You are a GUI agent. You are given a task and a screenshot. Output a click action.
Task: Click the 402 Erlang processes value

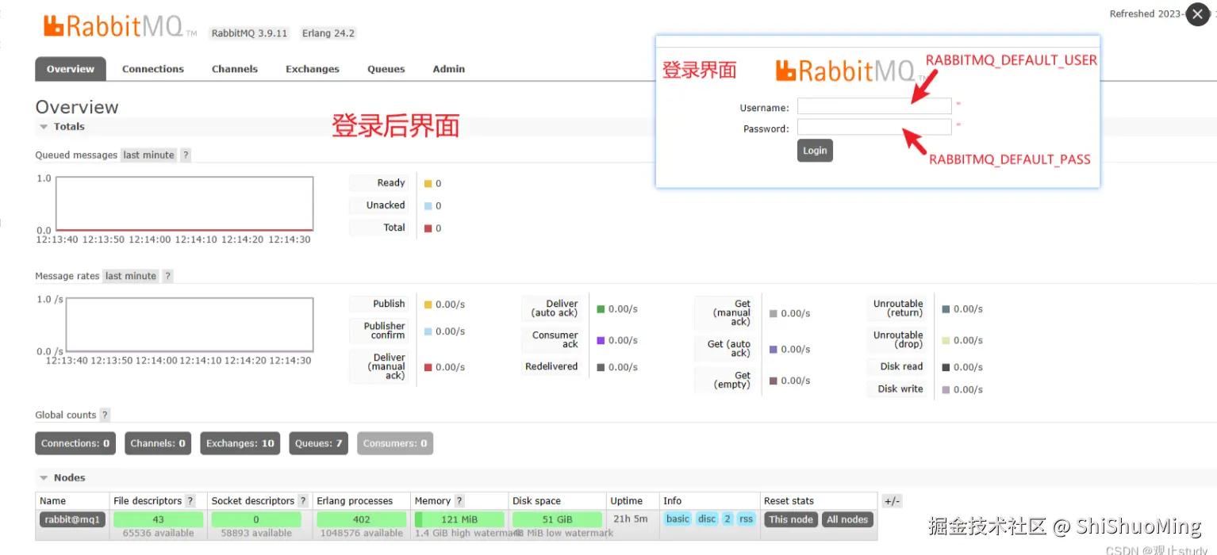(x=362, y=519)
